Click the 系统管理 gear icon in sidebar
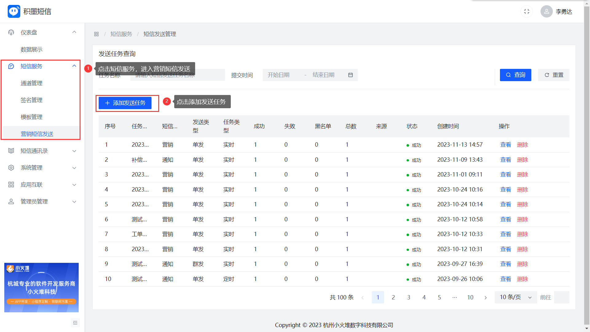The width and height of the screenshot is (590, 332). tap(11, 168)
